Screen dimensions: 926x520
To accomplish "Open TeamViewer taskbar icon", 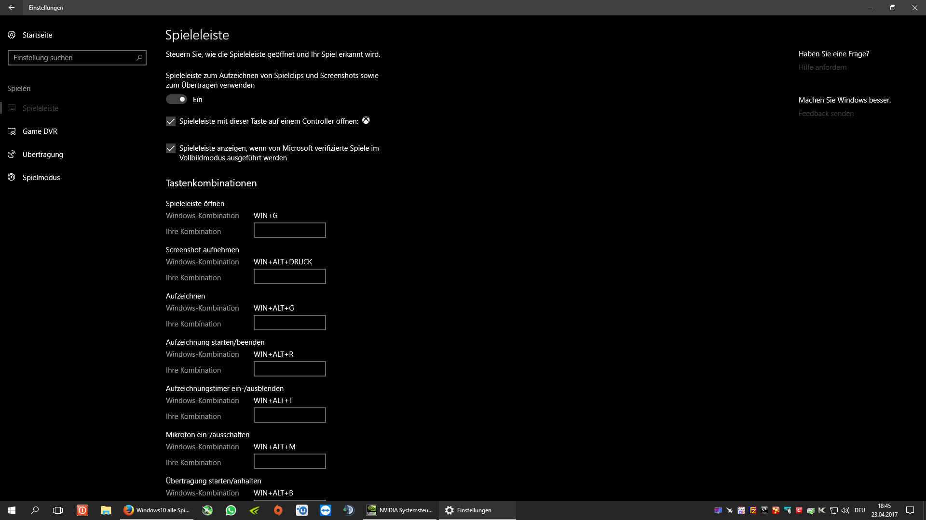I will click(x=326, y=510).
